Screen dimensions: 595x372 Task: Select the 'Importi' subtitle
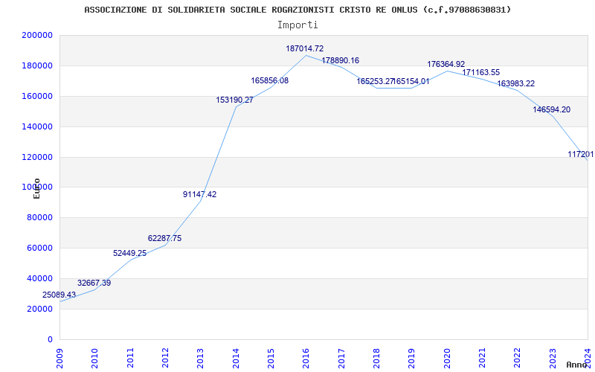point(297,25)
